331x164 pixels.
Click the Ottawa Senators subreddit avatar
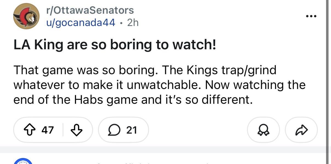tap(26, 16)
